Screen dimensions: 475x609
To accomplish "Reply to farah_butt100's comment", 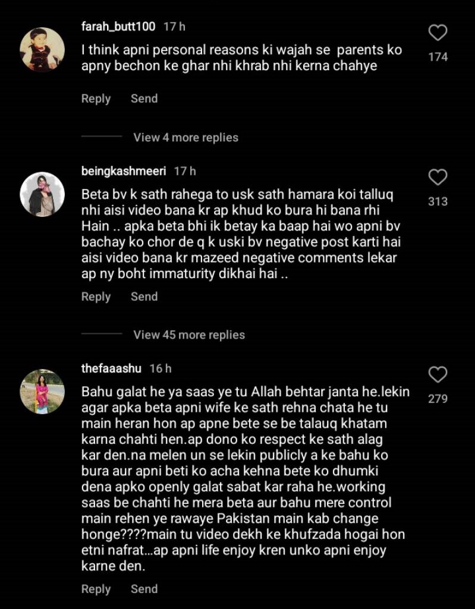I will pyautogui.click(x=96, y=99).
